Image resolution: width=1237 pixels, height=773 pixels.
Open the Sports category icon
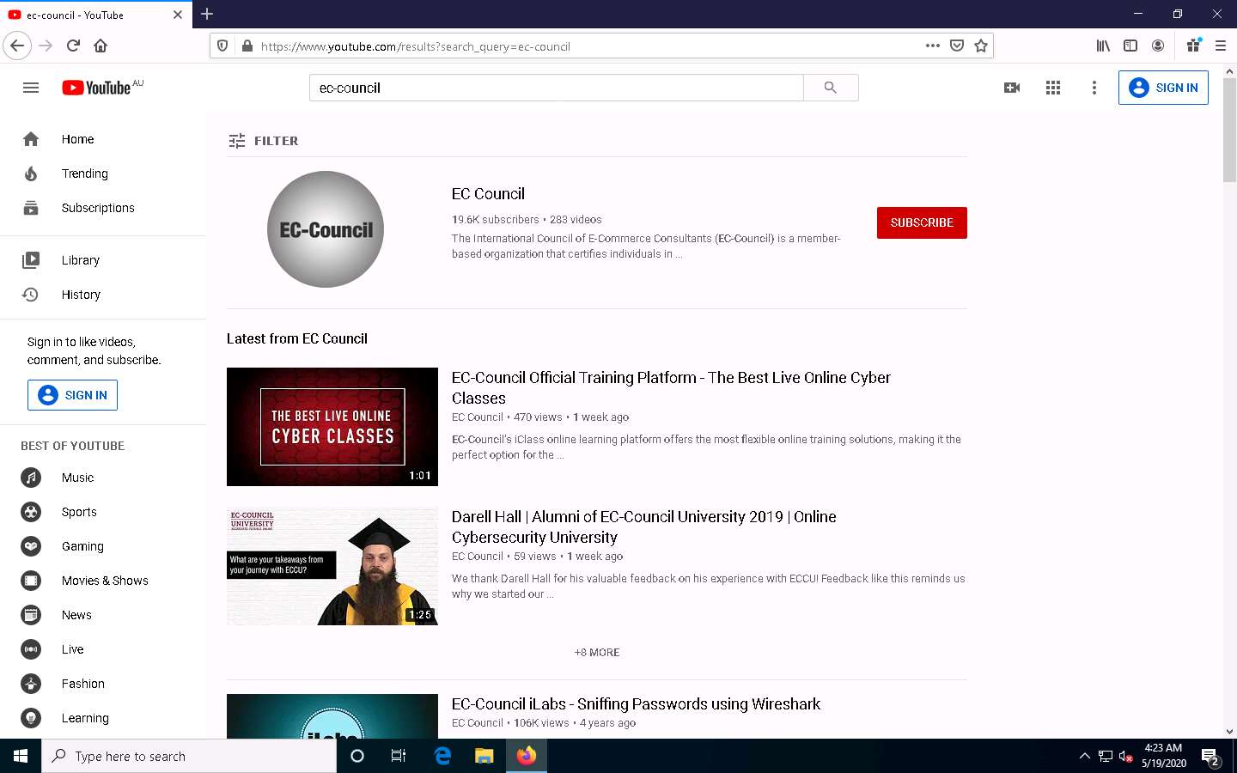point(31,512)
